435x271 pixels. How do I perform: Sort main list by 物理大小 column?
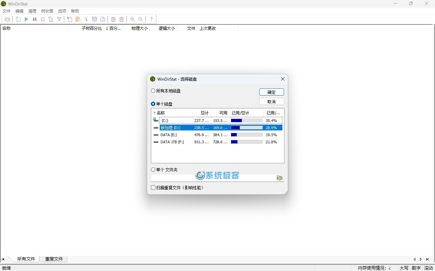tap(136, 28)
